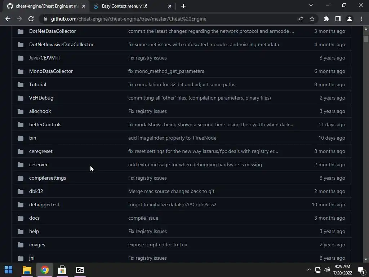View site info via the lock icon
The height and width of the screenshot is (277, 369).
coord(45,19)
